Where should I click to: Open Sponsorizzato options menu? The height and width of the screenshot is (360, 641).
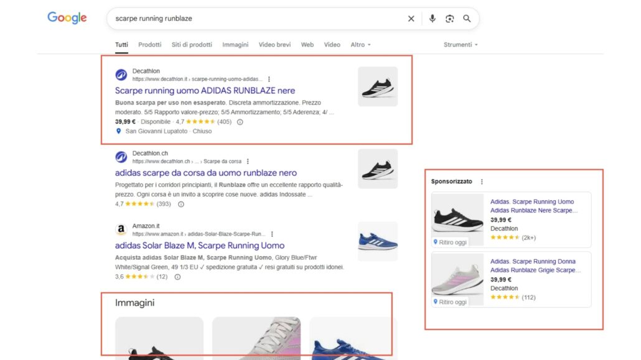[x=482, y=182]
